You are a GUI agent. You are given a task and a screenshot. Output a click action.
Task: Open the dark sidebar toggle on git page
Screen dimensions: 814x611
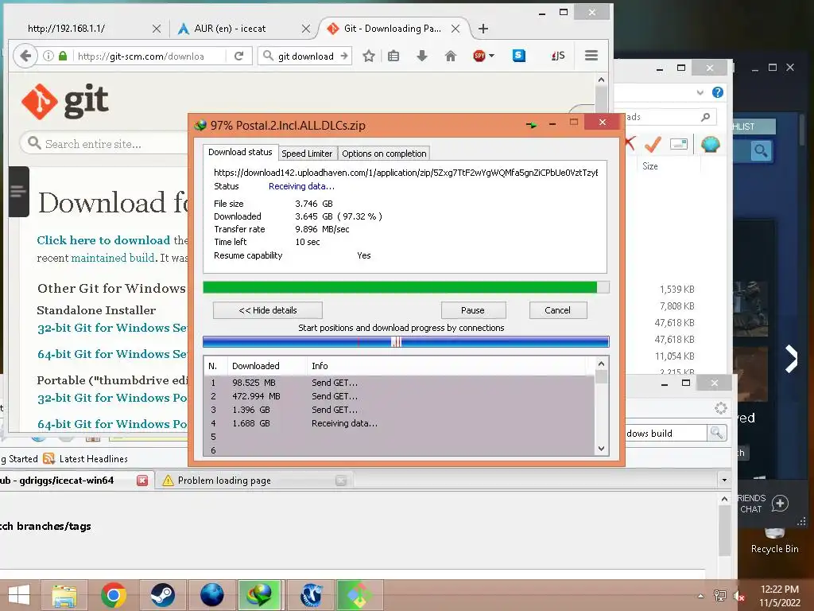pos(19,192)
